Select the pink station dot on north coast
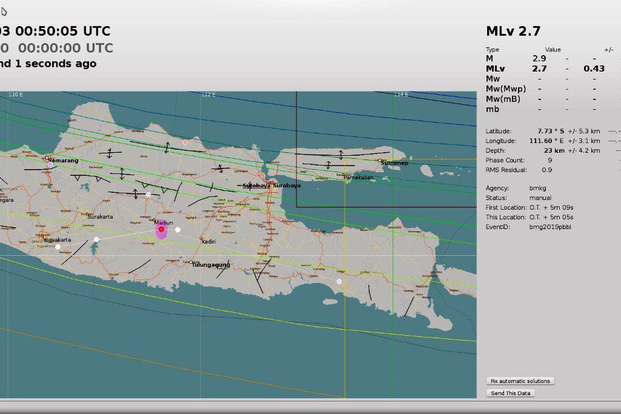 click(185, 142)
